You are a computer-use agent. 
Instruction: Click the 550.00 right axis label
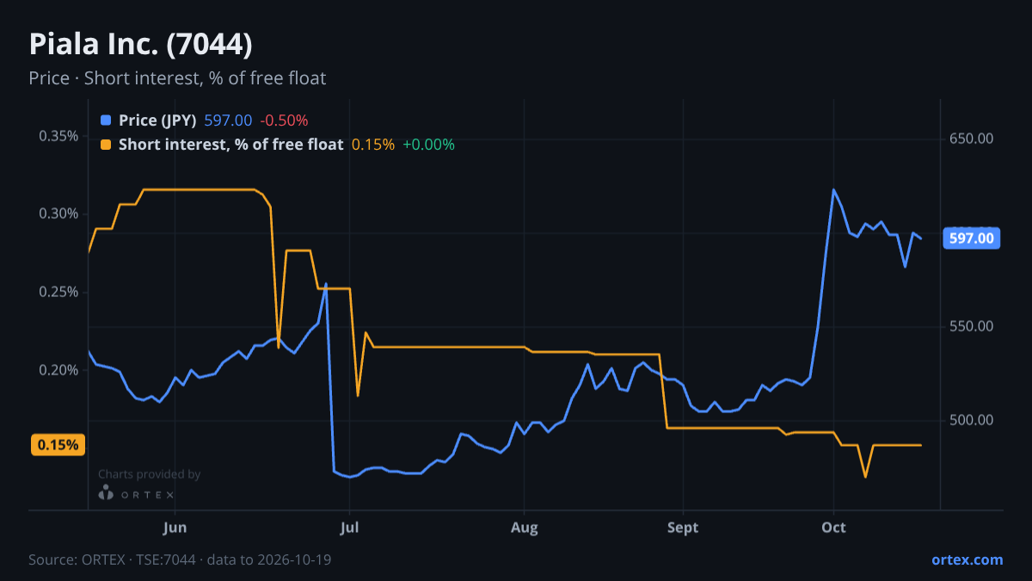[x=972, y=326]
